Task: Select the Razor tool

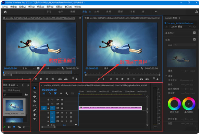Action: coord(34,101)
